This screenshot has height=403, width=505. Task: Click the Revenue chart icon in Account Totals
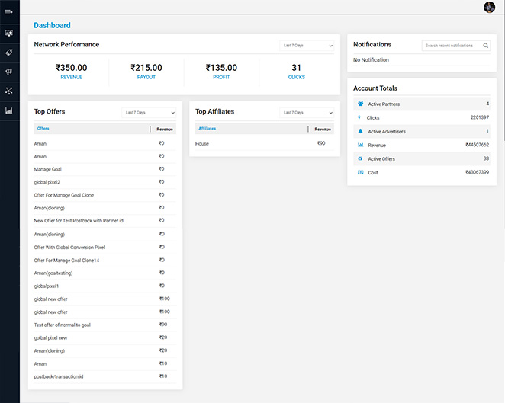(360, 145)
